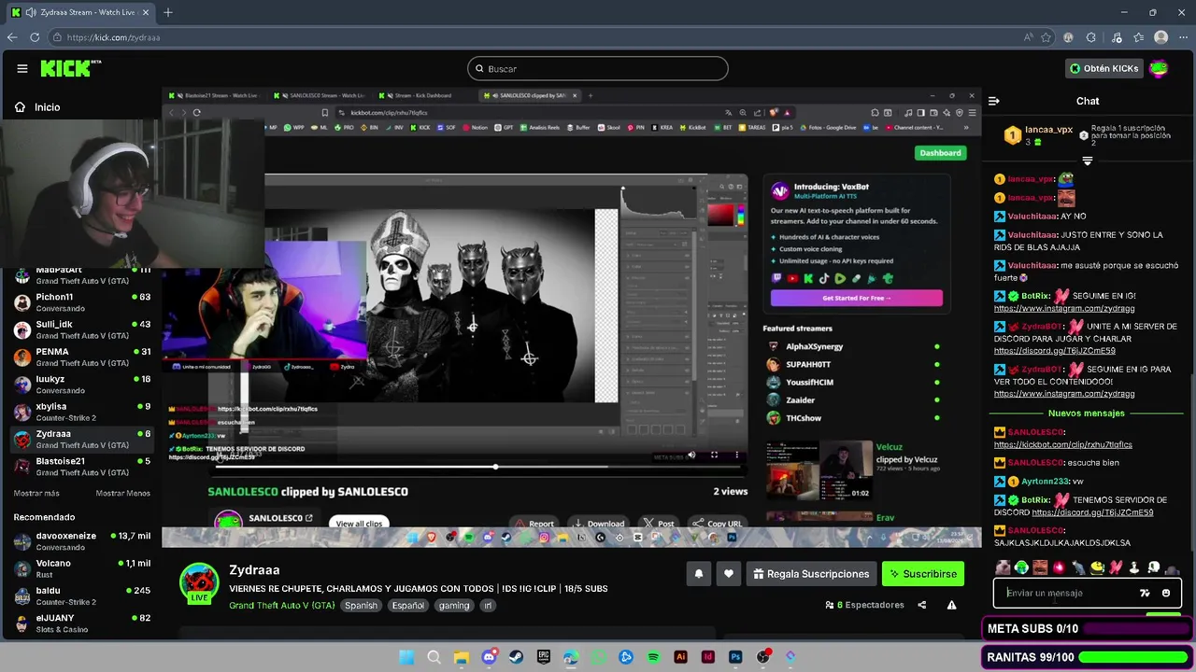This screenshot has width=1196, height=672.
Task: Expand the gift leaderboard chevron in chat
Action: click(x=1087, y=161)
